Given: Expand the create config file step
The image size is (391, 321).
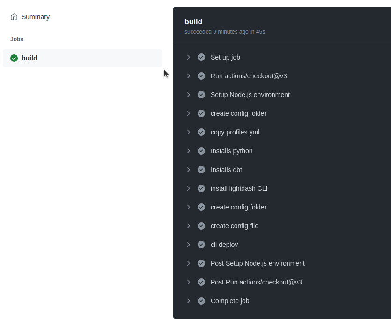Looking at the screenshot, I should [x=189, y=226].
